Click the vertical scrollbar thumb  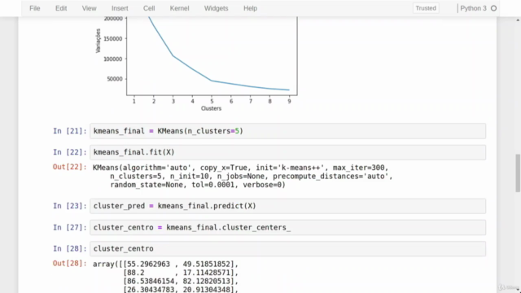518,173
